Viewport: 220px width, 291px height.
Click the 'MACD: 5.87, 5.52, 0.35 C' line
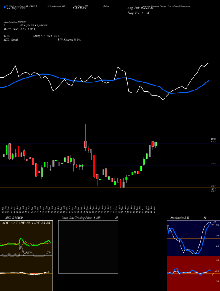[x=20, y=29]
